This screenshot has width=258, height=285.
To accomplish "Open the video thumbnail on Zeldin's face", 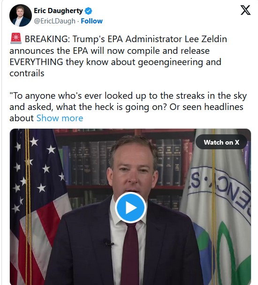I will coord(133,168).
